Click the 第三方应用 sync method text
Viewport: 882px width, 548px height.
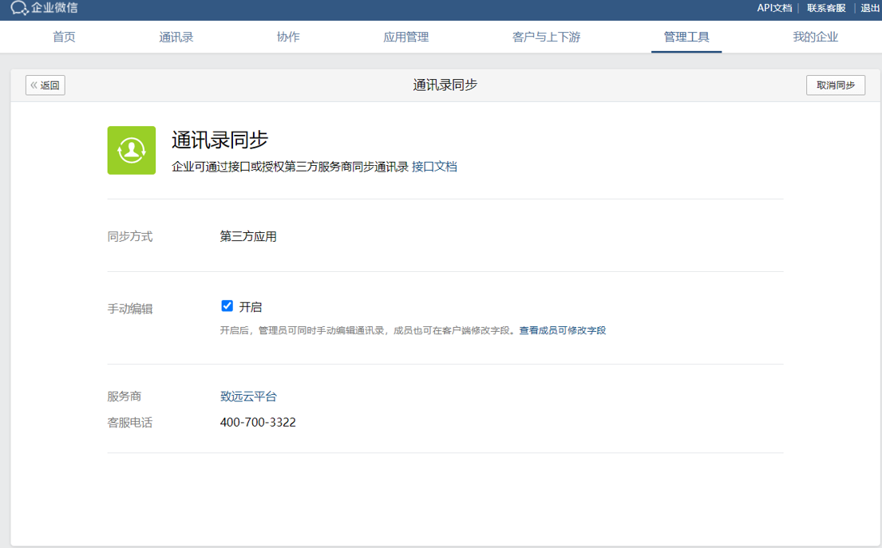pos(248,237)
